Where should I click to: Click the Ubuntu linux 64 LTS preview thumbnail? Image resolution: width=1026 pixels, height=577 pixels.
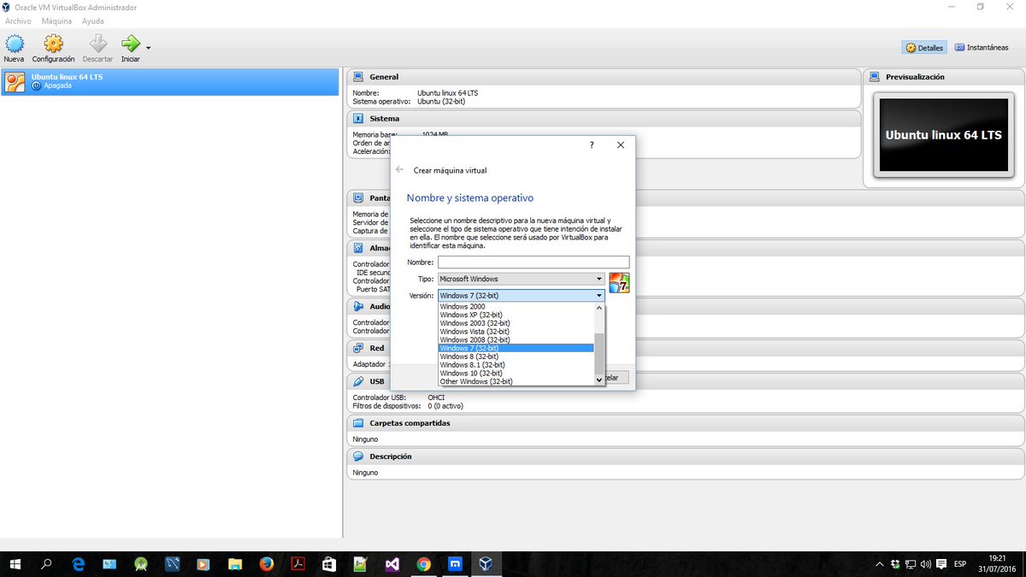[x=943, y=135]
